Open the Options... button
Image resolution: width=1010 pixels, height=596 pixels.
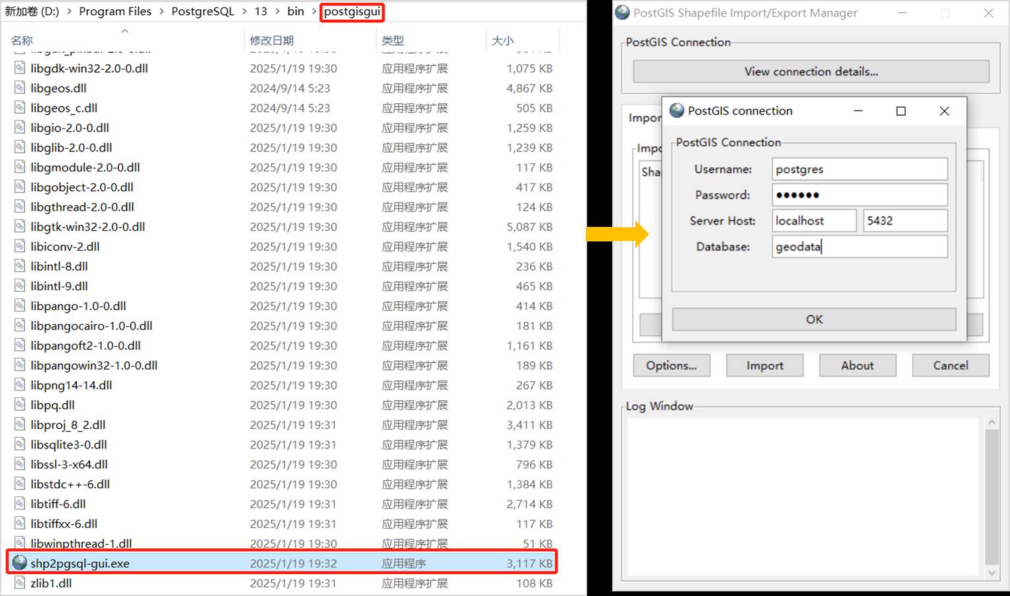(672, 366)
